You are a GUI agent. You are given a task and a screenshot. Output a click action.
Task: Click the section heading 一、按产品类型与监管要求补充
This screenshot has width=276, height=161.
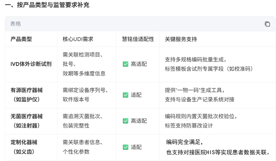click(47, 5)
